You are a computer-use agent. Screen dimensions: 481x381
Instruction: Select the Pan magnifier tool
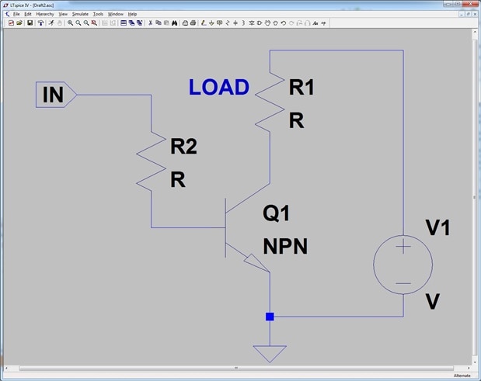coord(78,23)
